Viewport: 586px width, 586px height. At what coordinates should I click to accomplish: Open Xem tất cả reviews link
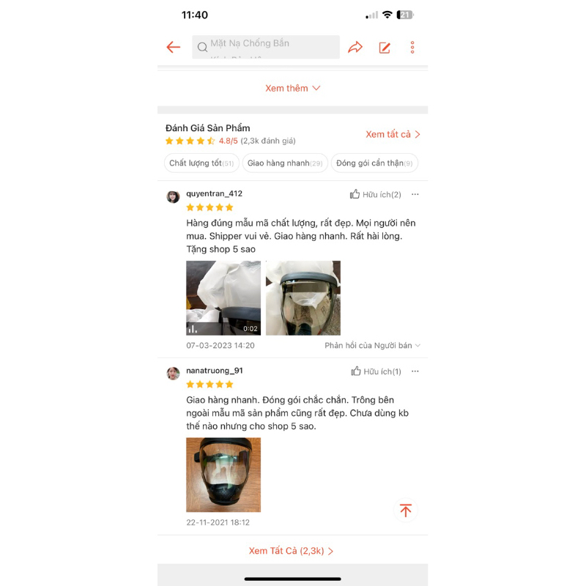(x=393, y=134)
